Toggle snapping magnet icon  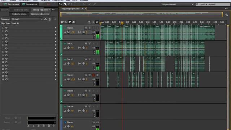97,22
